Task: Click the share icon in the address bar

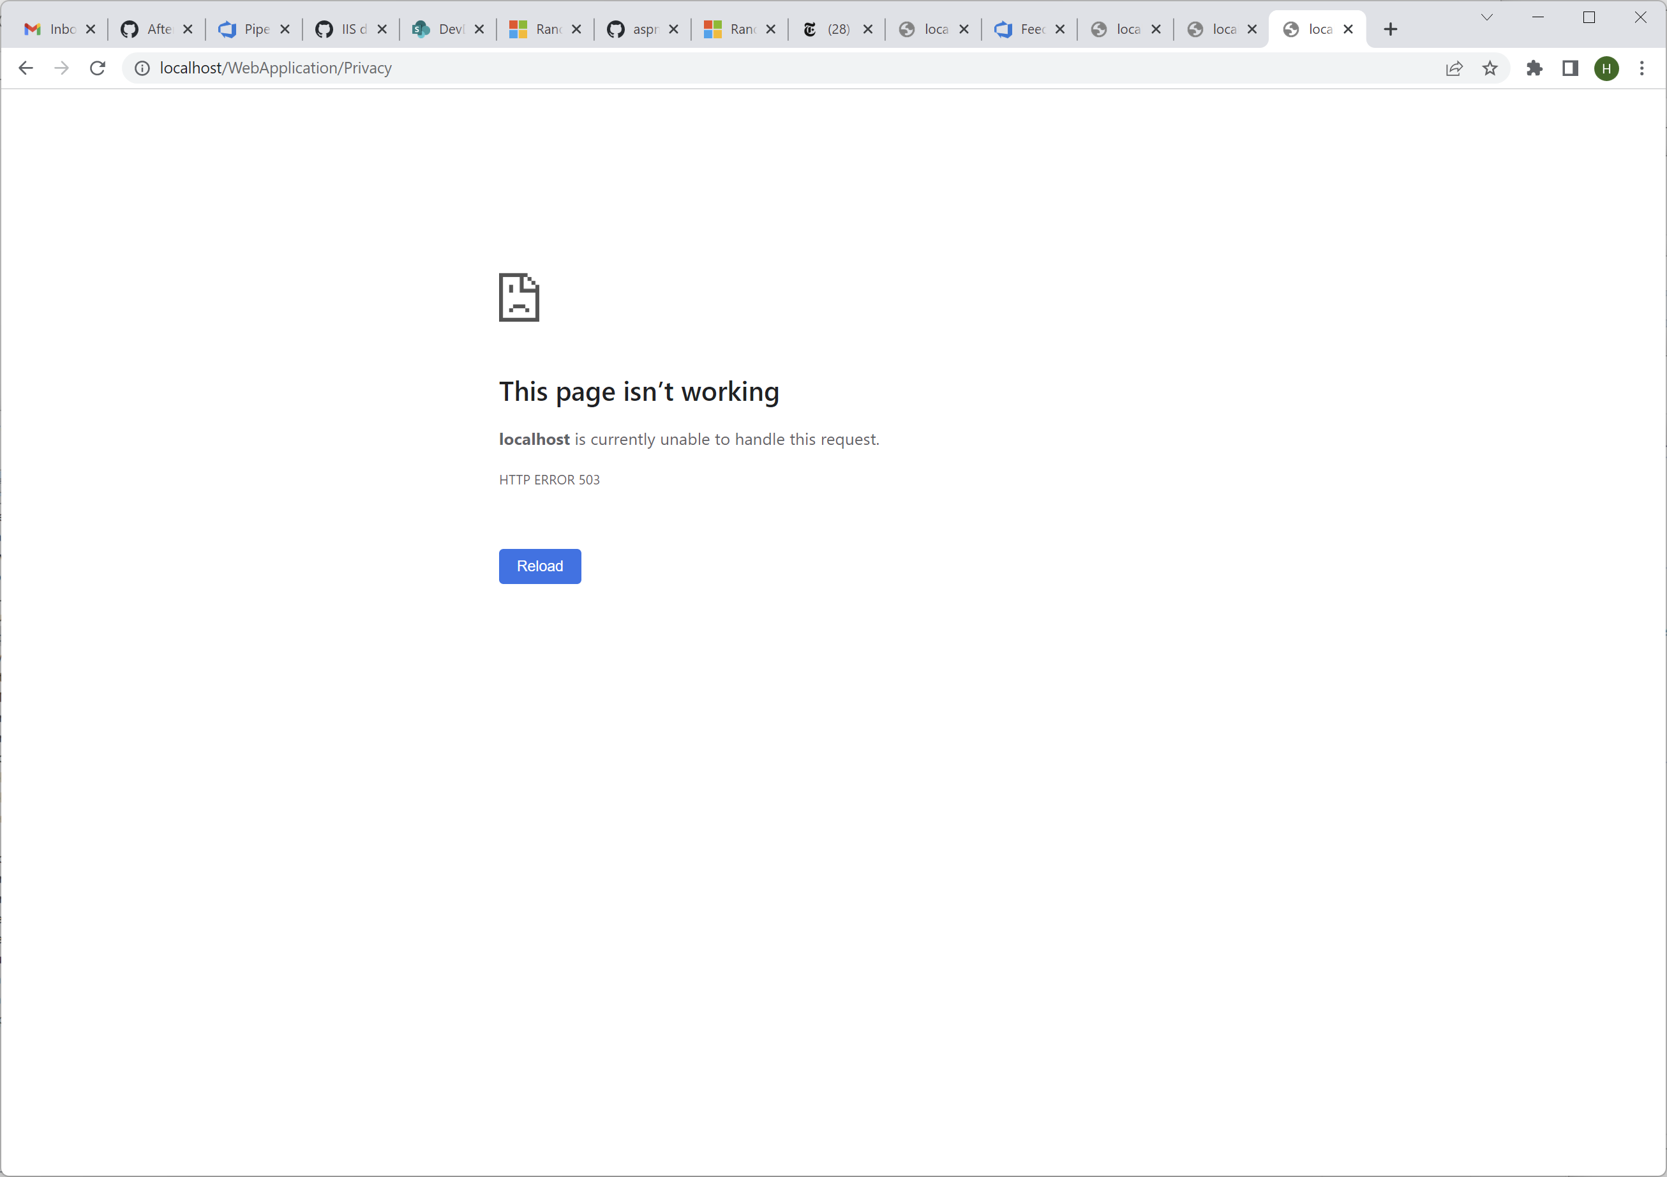Action: pos(1454,68)
